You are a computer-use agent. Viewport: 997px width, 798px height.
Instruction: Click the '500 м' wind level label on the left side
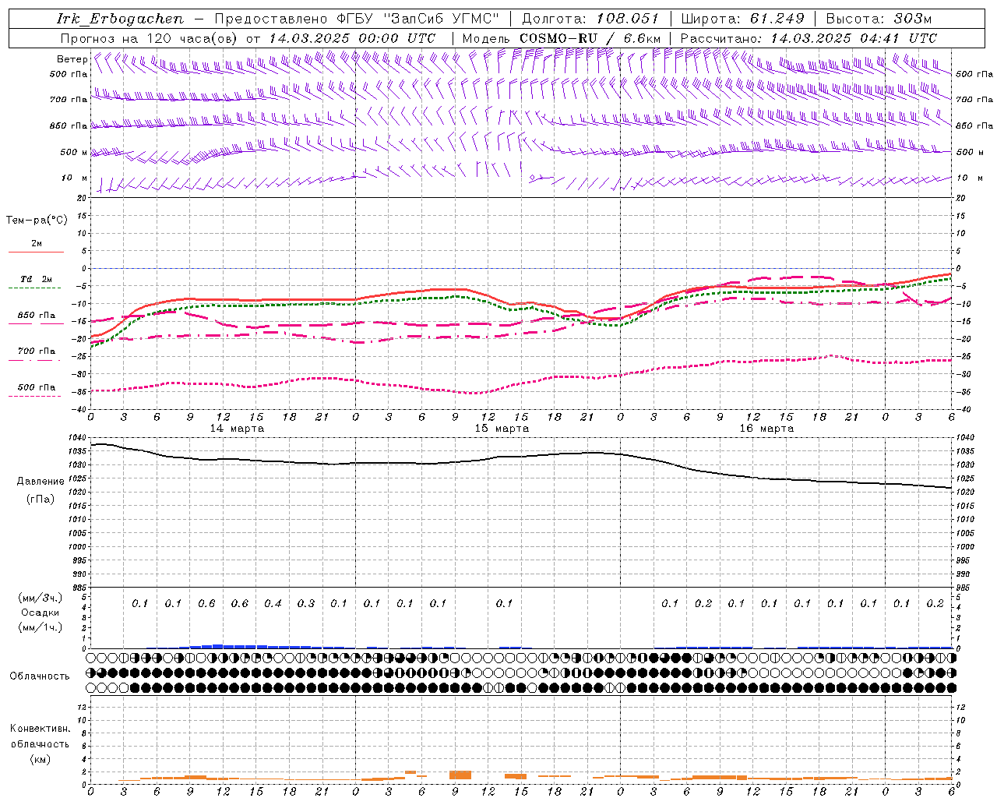pyautogui.click(x=74, y=152)
